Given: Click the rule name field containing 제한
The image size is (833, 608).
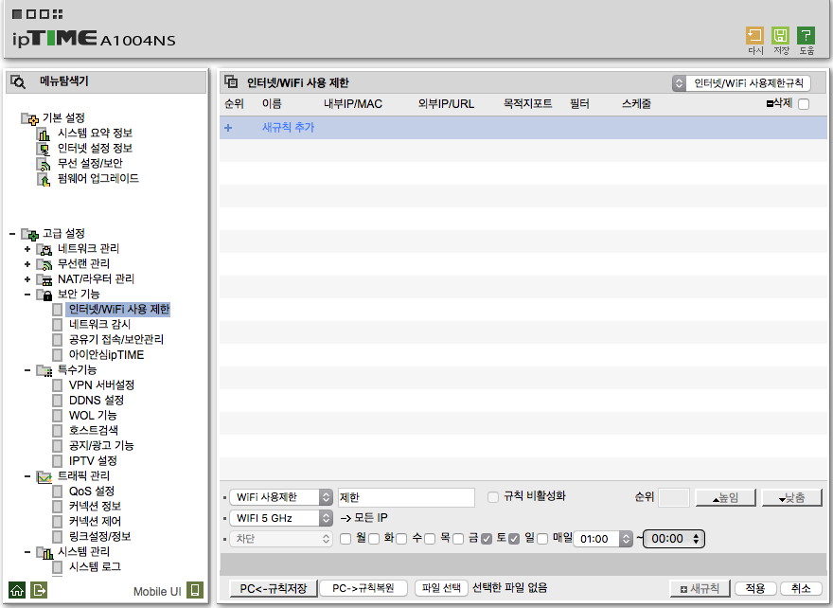Looking at the screenshot, I should (x=406, y=497).
